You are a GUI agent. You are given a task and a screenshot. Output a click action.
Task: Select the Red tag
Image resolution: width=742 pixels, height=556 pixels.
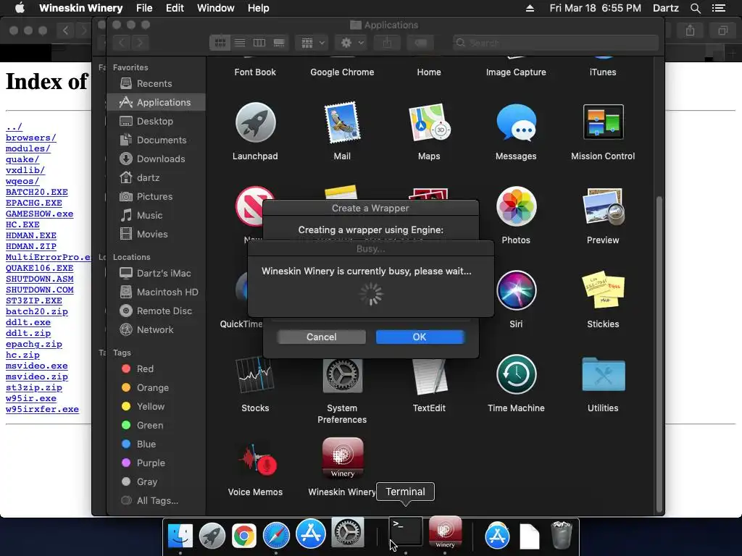pos(157,368)
